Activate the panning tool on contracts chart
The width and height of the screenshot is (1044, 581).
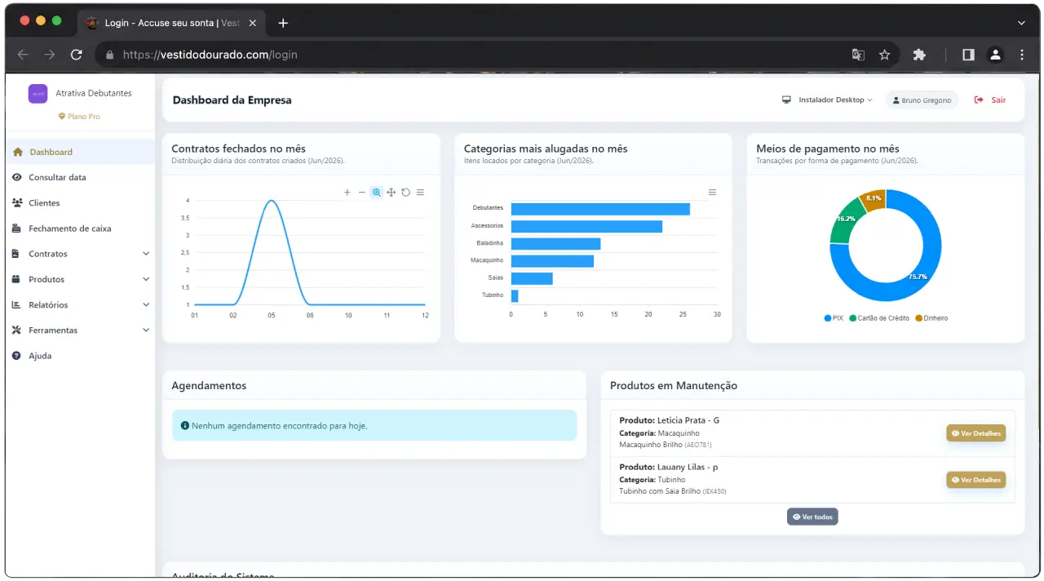391,193
